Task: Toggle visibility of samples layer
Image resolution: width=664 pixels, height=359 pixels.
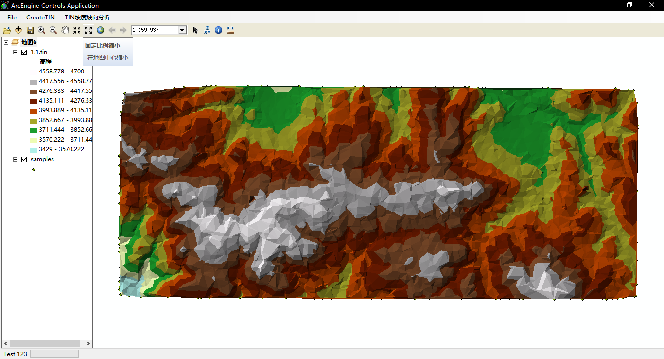Action: pyautogui.click(x=24, y=159)
